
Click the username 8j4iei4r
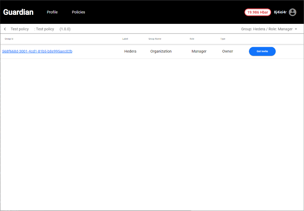coord(280,12)
